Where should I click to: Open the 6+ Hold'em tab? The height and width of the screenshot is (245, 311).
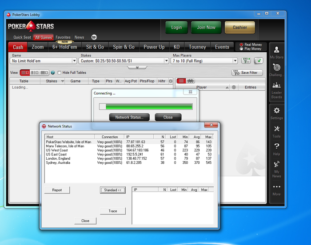click(x=65, y=47)
